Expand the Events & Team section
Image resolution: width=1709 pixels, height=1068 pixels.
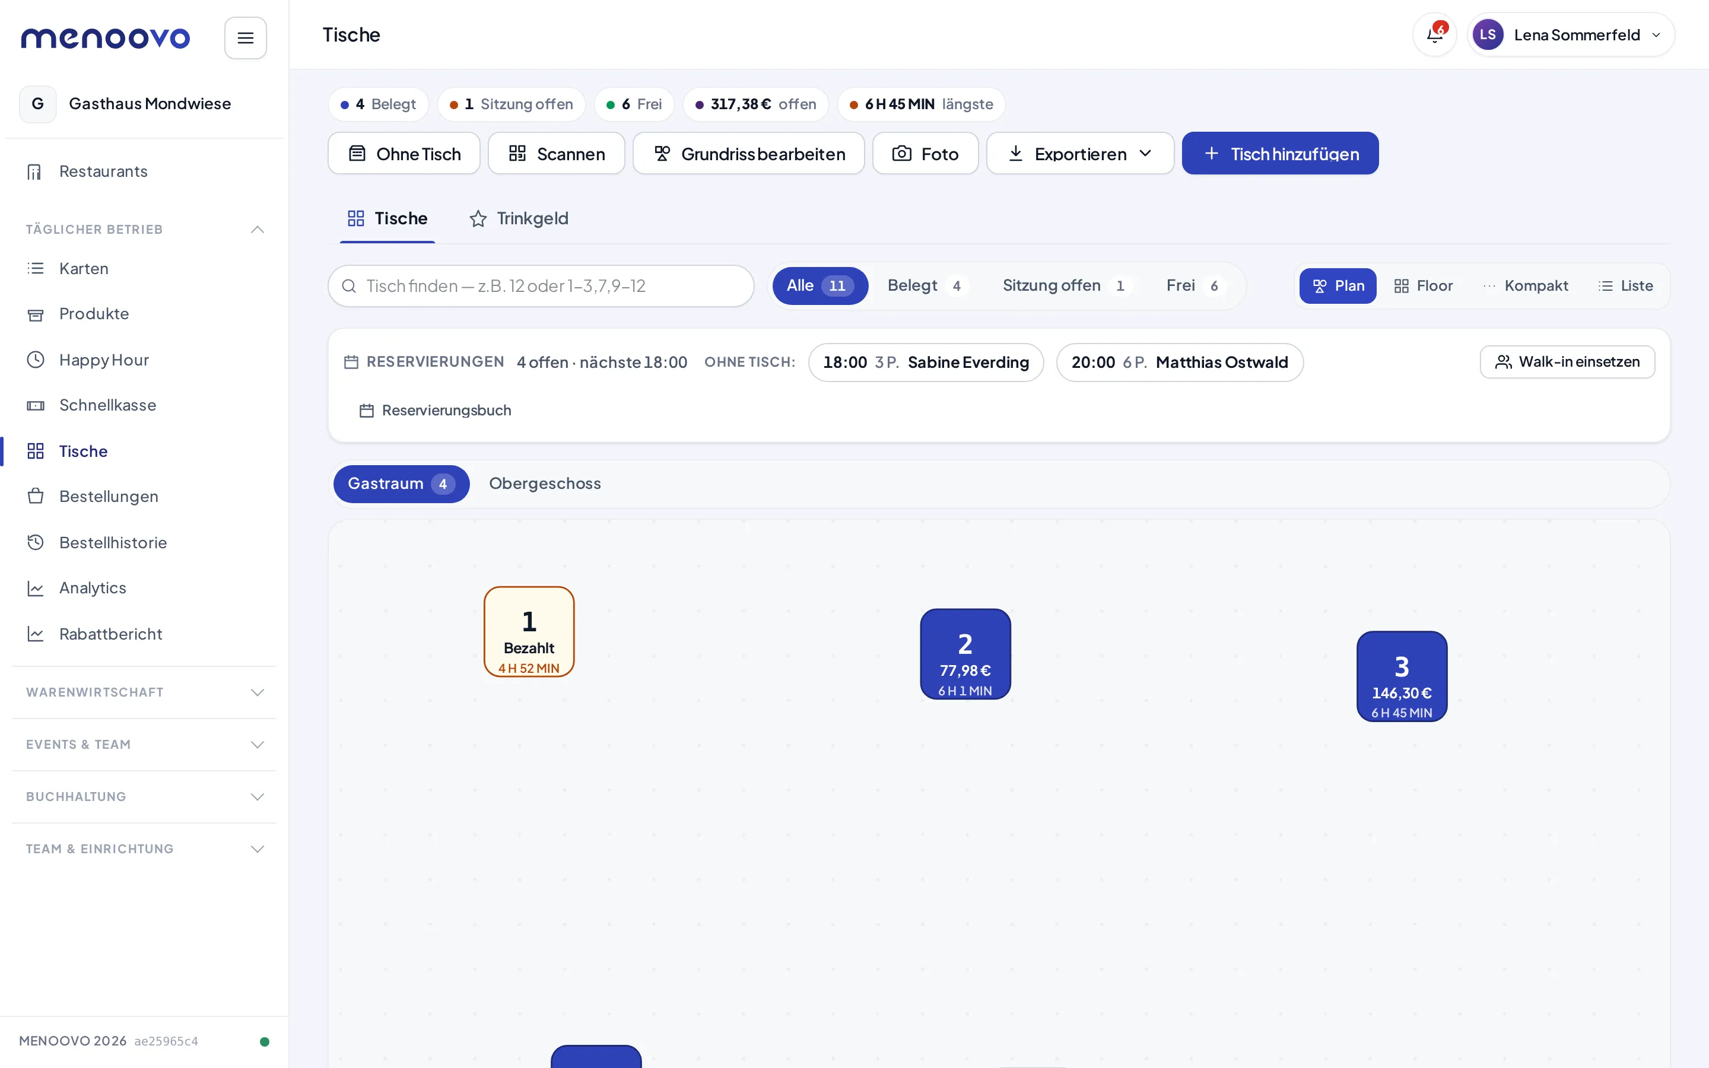(x=144, y=745)
